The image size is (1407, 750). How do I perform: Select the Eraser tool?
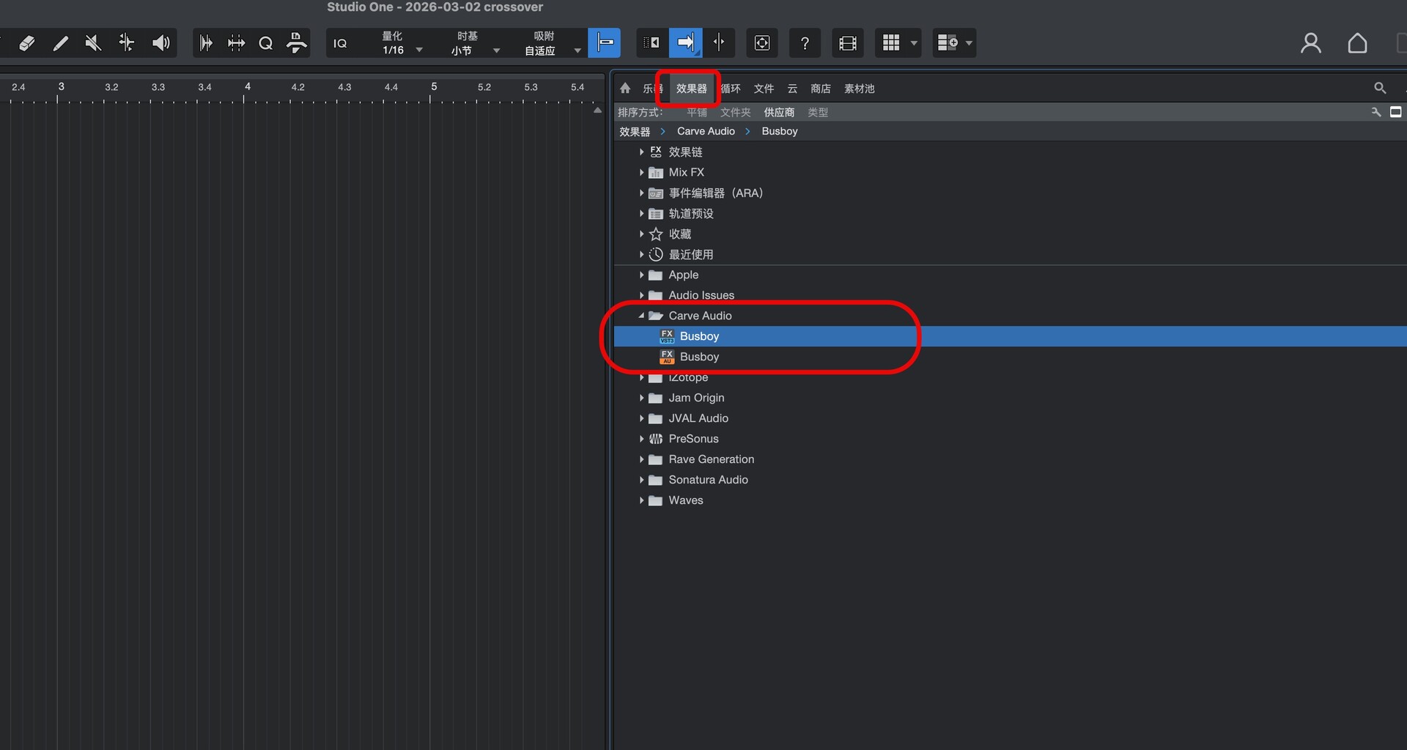[26, 43]
